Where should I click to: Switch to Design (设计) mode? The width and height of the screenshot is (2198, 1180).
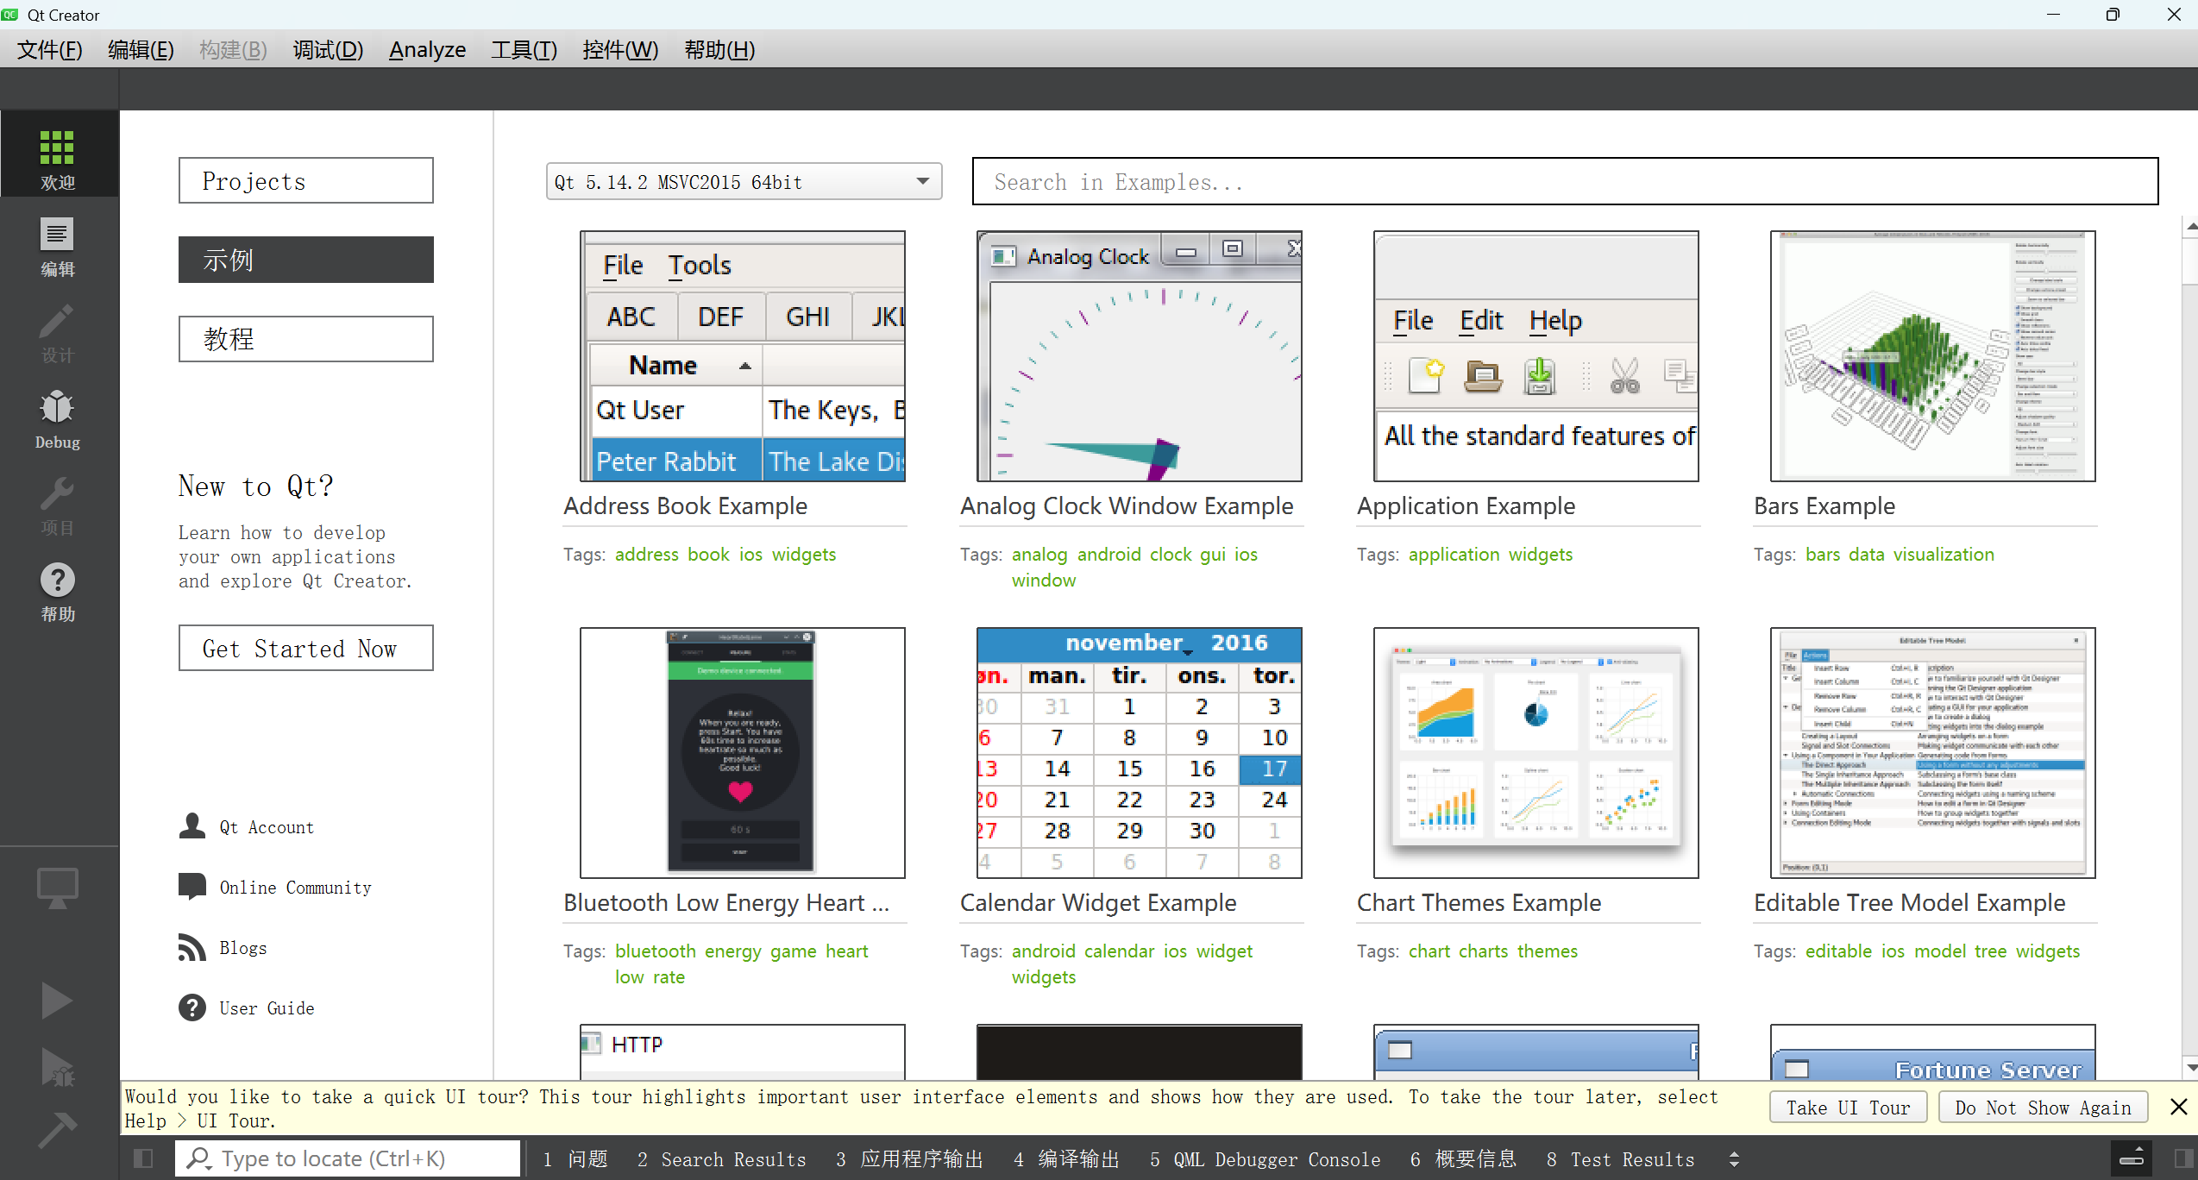58,331
